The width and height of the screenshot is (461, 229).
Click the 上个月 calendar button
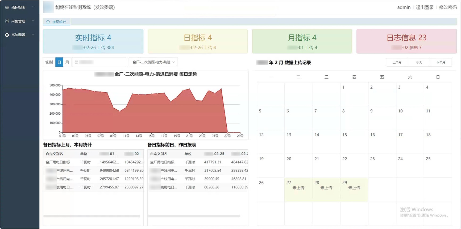397,62
